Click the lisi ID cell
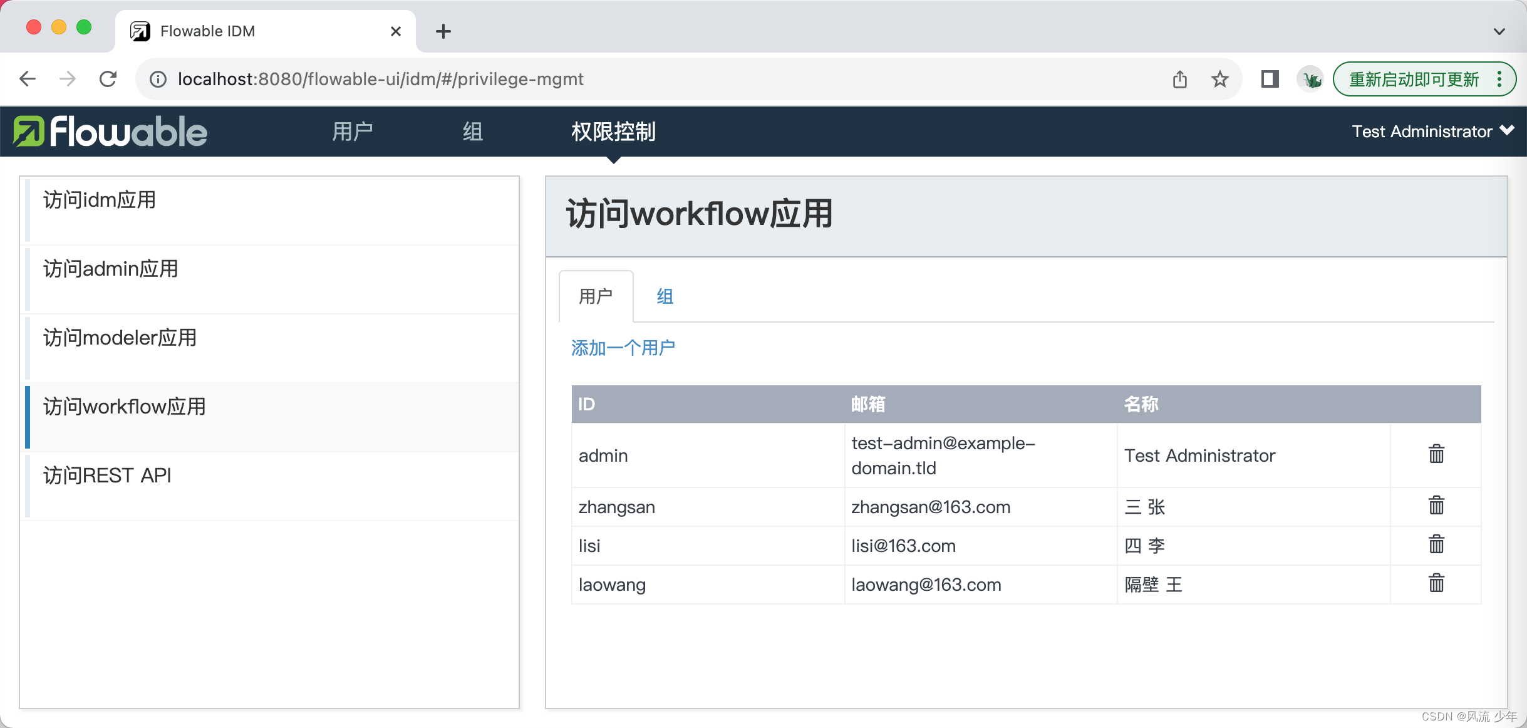Image resolution: width=1527 pixels, height=728 pixels. click(708, 546)
